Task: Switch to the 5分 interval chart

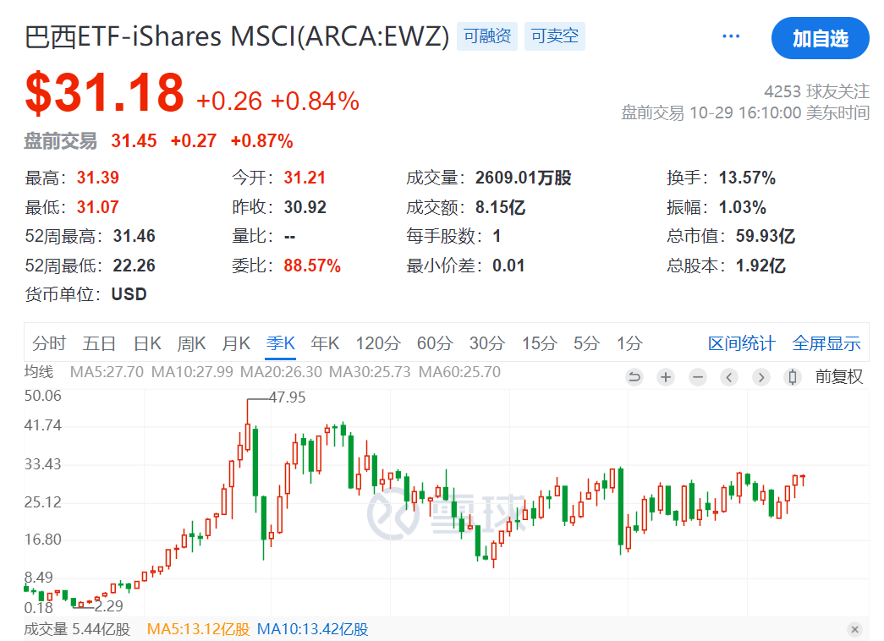Action: [x=586, y=343]
